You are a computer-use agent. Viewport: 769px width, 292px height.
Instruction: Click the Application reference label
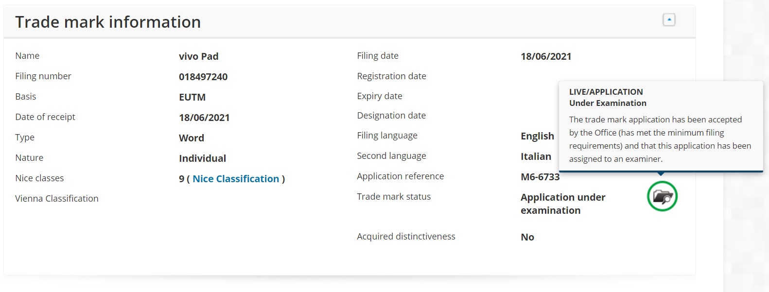point(401,176)
